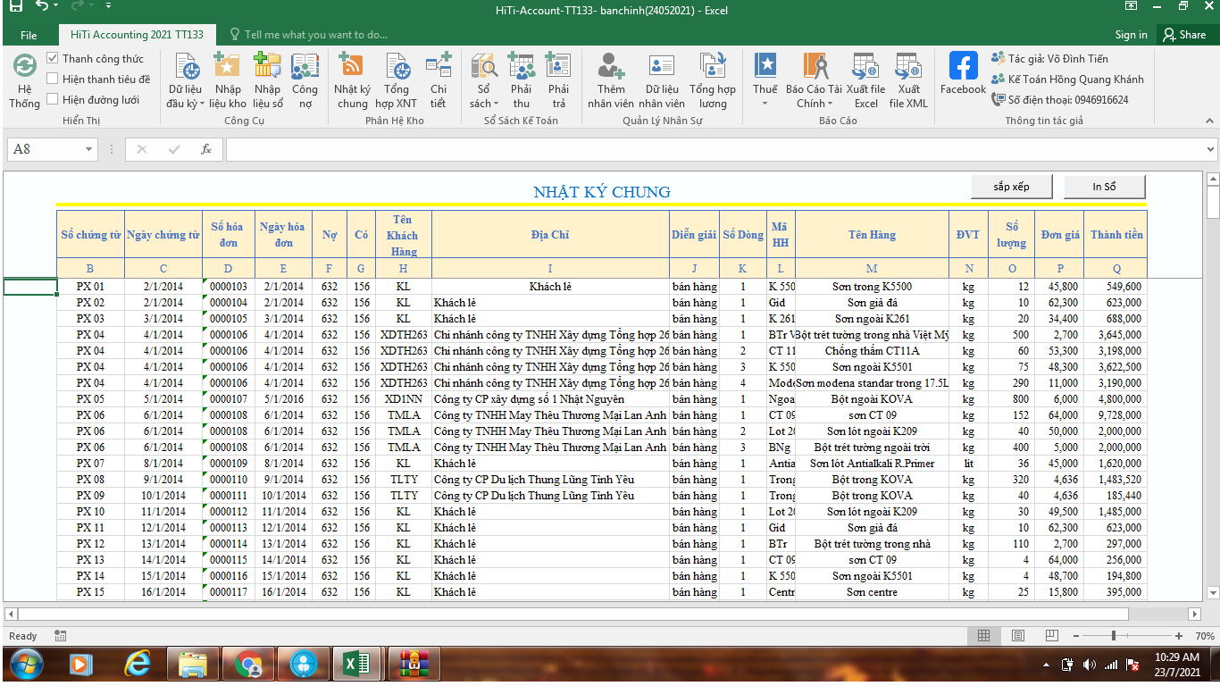The height and width of the screenshot is (686, 1220).
Task: Open the File tab
Action: (x=29, y=35)
